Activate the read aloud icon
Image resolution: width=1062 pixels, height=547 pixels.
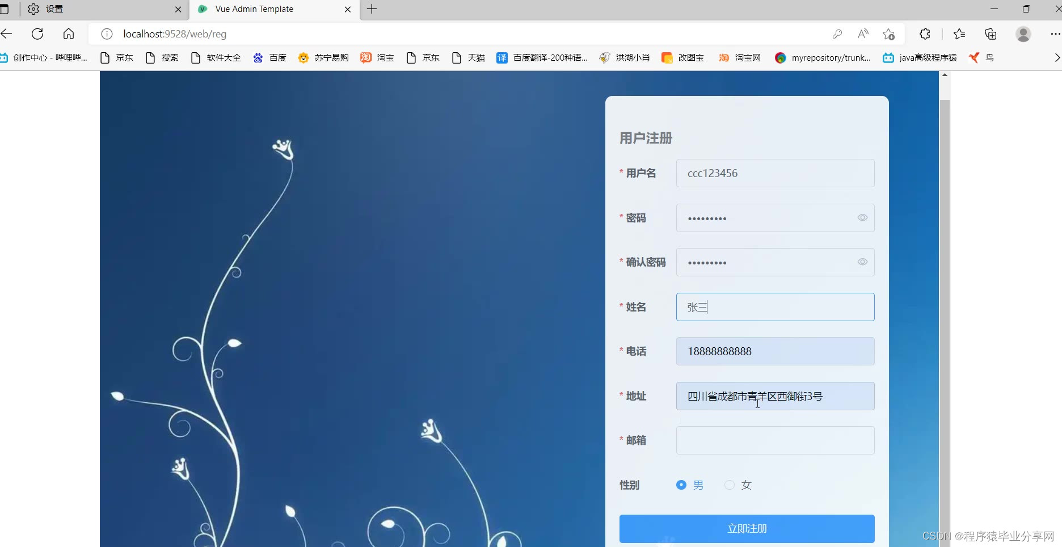pos(863,34)
